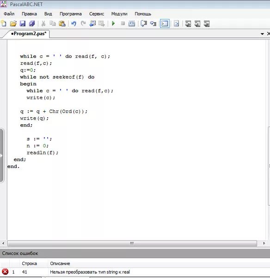
Task: Open a file with the folder icon
Action: (x=13, y=24)
